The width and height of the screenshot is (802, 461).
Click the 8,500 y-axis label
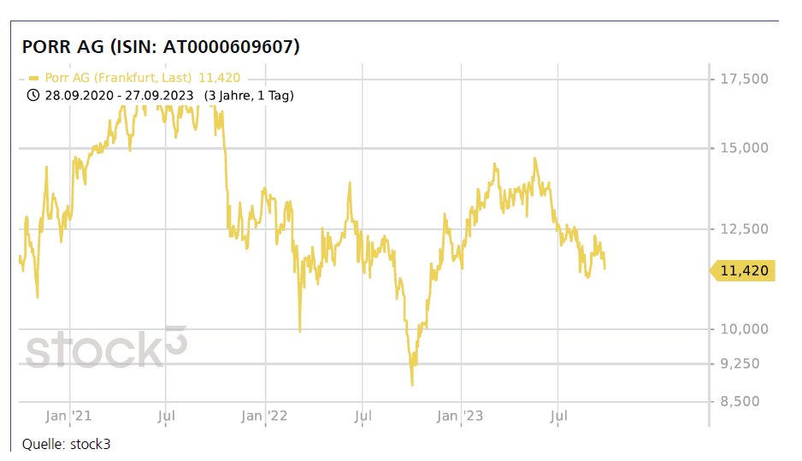[740, 402]
